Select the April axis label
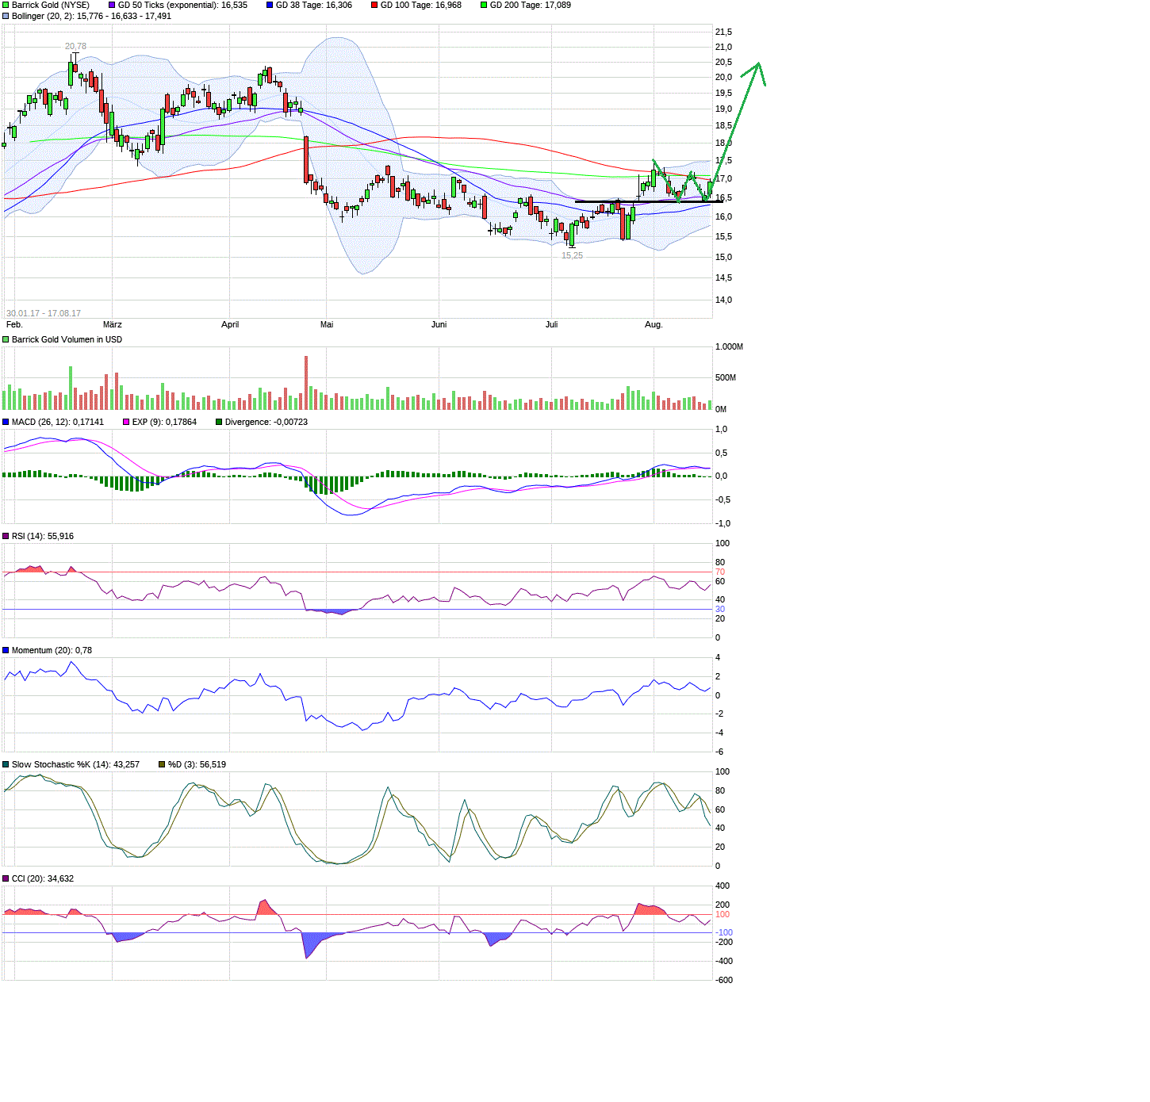The width and height of the screenshot is (1150, 1102). pos(229,324)
